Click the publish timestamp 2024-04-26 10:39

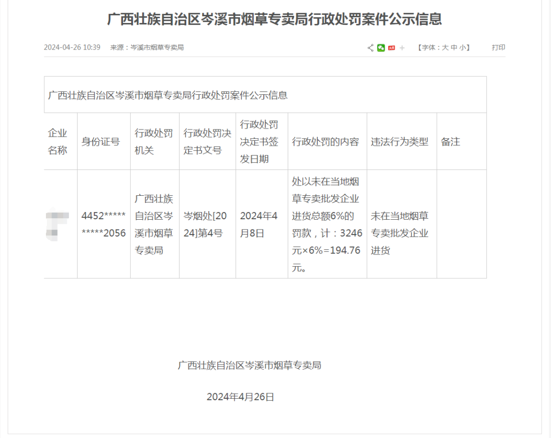[x=72, y=47]
